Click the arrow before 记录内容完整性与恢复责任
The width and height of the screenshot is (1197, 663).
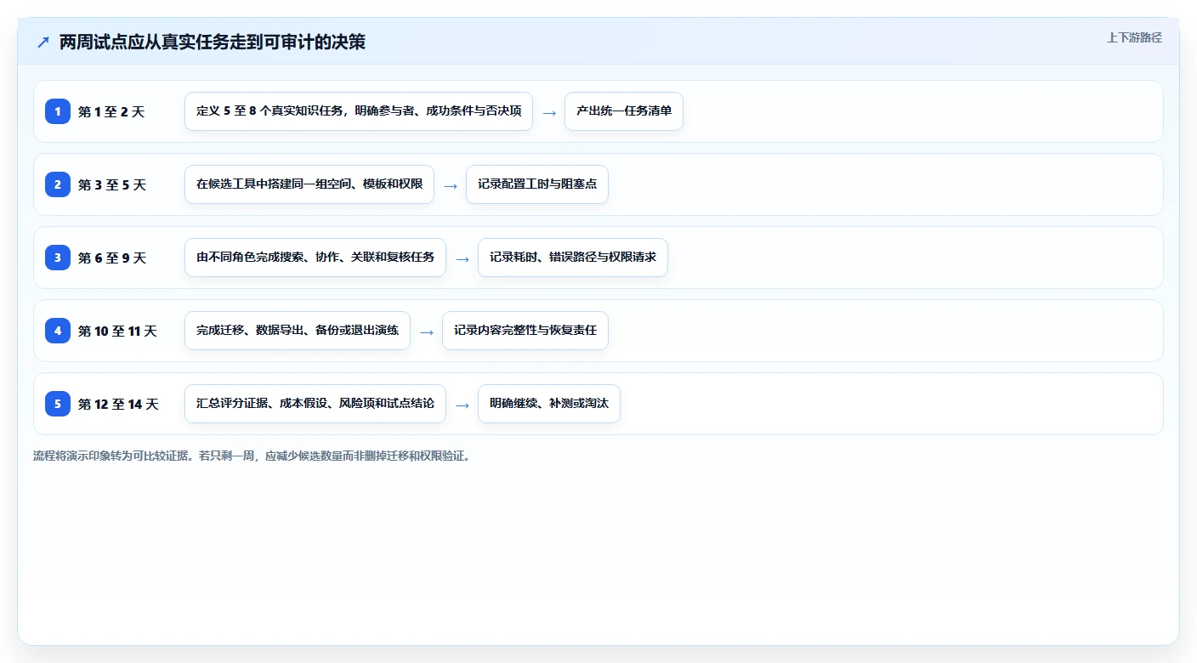click(x=427, y=331)
